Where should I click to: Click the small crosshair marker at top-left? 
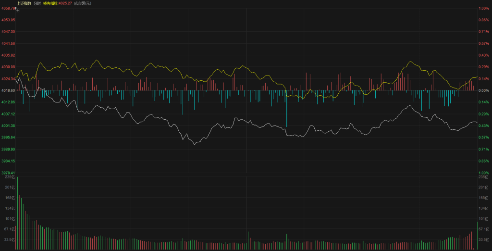coord(18,10)
